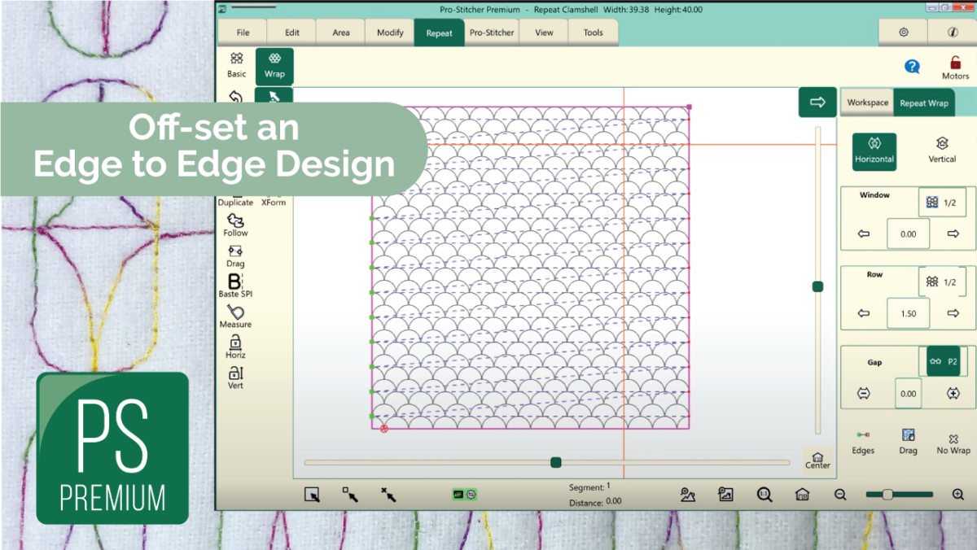The image size is (977, 550).
Task: Click the Window decrease arrow
Action: (862, 234)
